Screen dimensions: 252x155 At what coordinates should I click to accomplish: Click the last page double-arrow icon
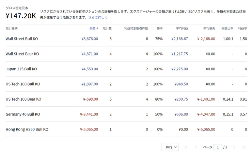tap(244, 147)
